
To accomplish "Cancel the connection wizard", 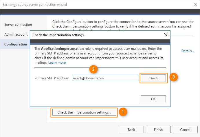I will 185,129.
